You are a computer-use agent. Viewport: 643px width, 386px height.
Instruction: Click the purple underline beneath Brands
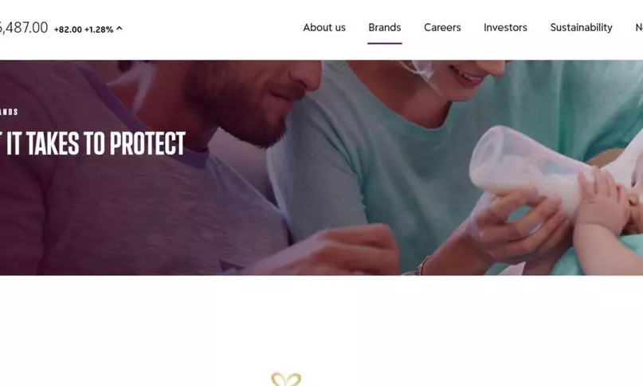[385, 43]
